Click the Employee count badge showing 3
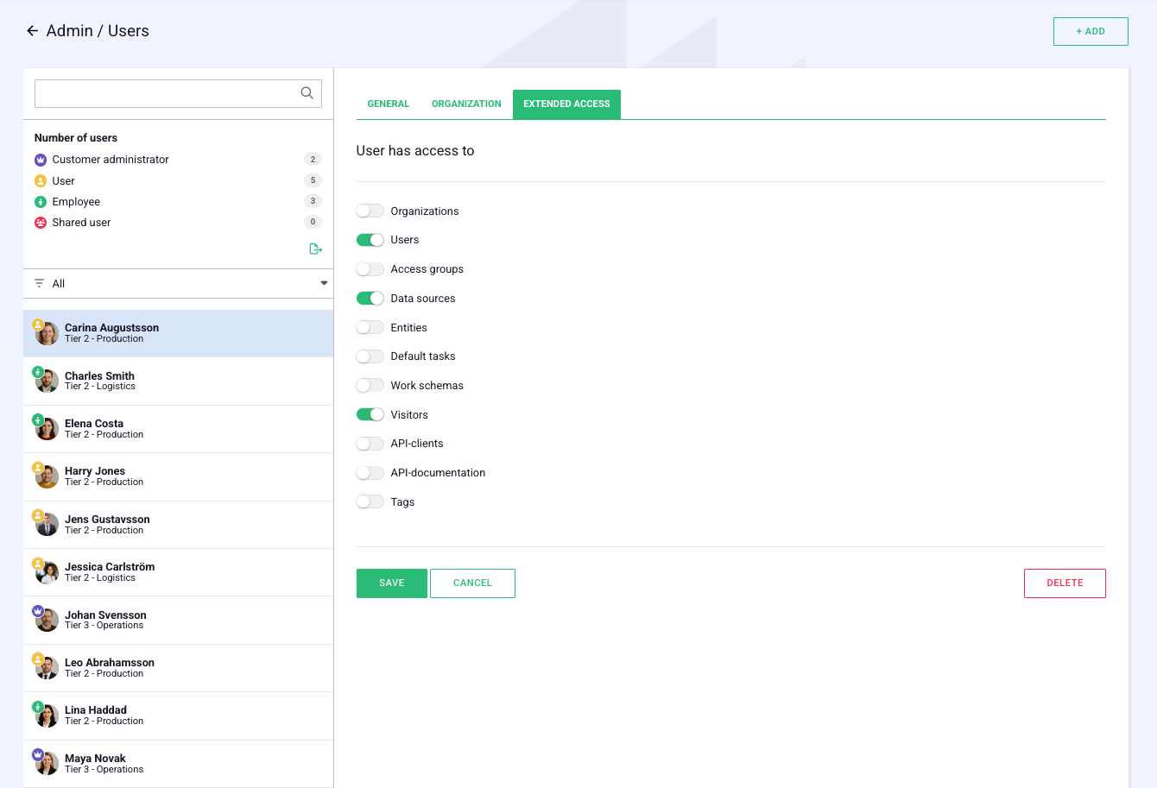 tap(313, 201)
